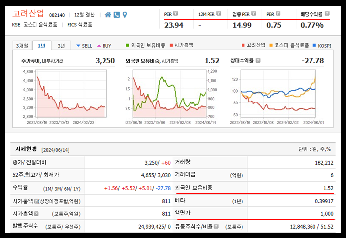Click 종가/ 전일대비 row label
This screenshot has height=238, width=346.
[x=30, y=162]
